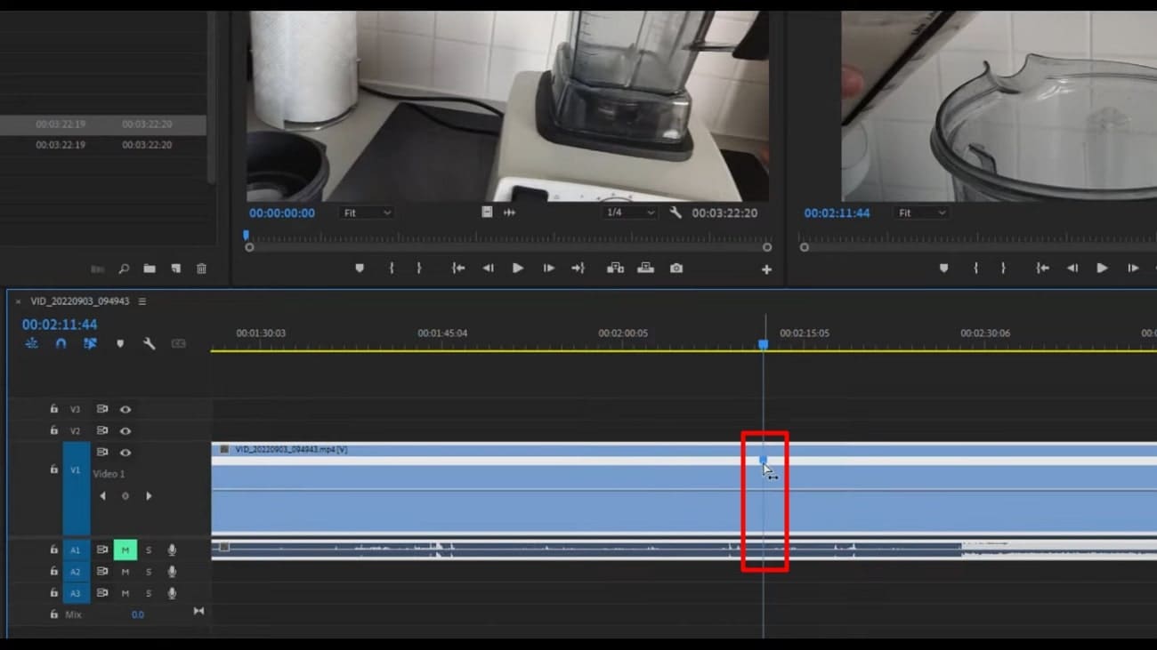Add a marker to the timeline sequence

120,343
